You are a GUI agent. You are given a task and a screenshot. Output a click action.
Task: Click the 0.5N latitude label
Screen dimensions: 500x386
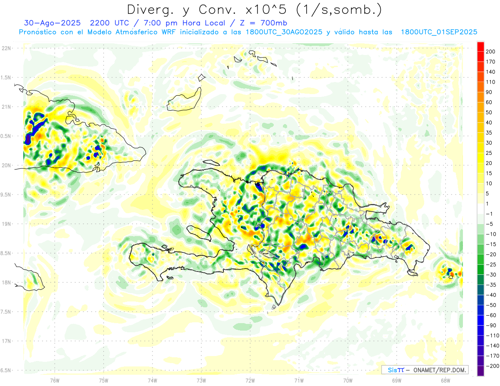[x=6, y=136]
